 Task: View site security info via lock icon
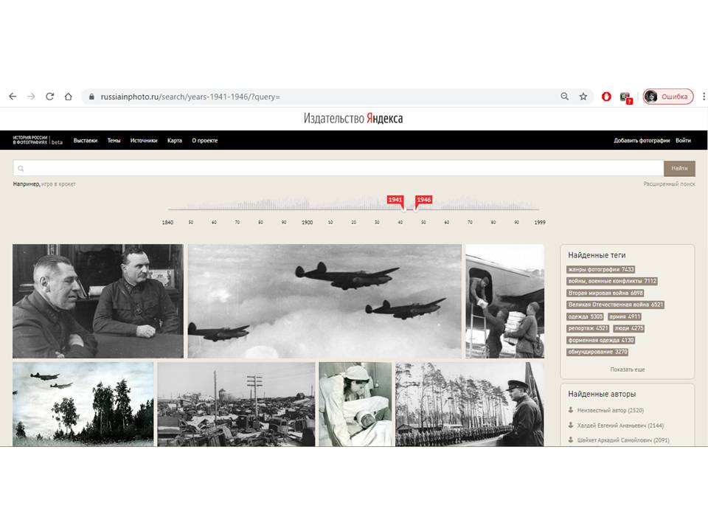[91, 97]
